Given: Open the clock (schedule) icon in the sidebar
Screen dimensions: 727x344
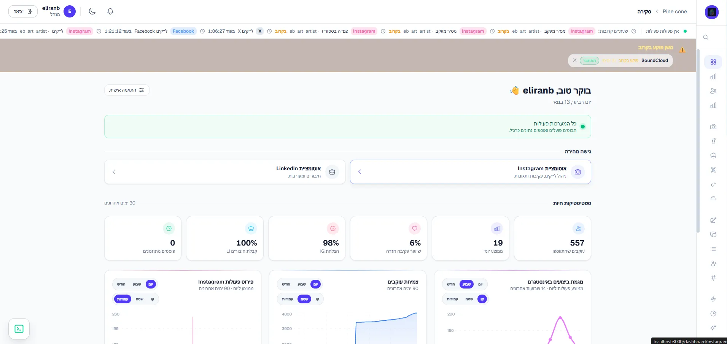Looking at the screenshot, I should click(713, 314).
